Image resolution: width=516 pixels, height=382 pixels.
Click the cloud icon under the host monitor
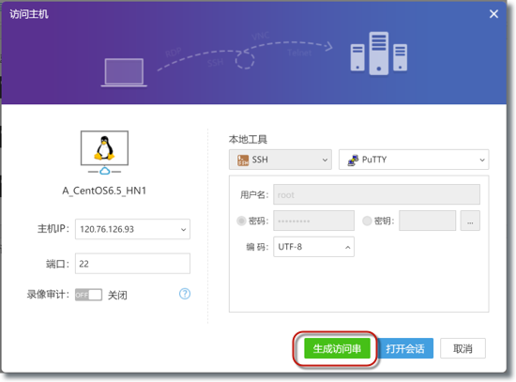pyautogui.click(x=105, y=171)
